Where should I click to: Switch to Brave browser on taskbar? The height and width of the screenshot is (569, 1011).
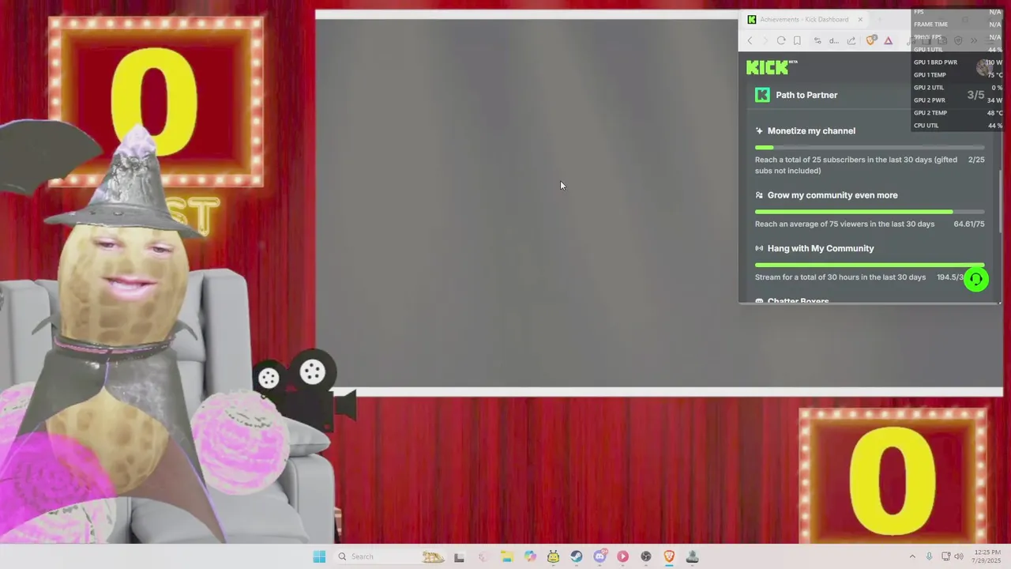(669, 556)
